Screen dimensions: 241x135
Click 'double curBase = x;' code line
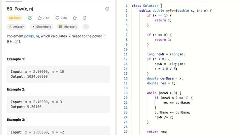click(x=165, y=78)
